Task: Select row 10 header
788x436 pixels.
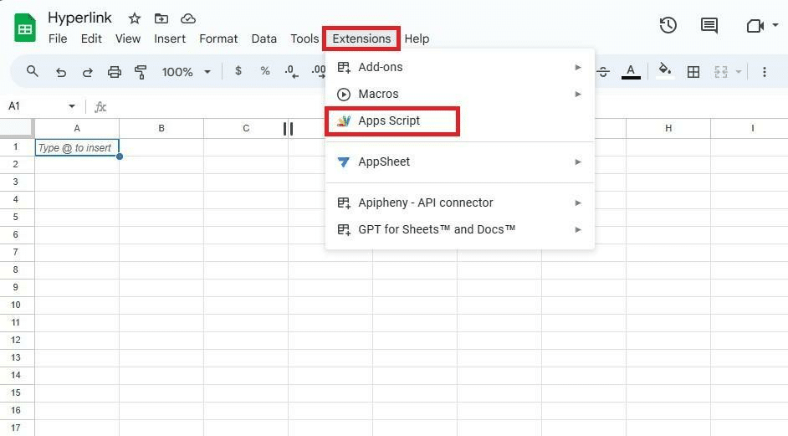Action: pyautogui.click(x=16, y=305)
